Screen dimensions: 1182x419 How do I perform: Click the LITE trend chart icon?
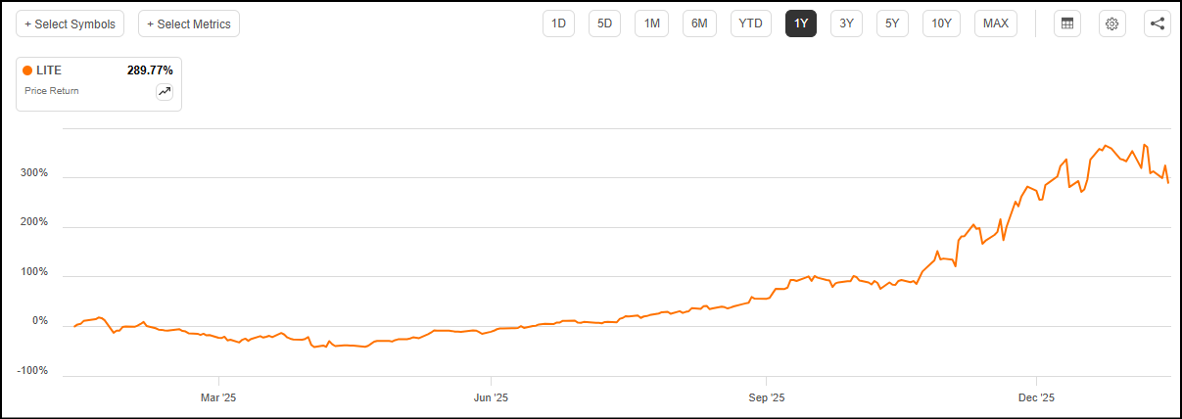tap(164, 92)
